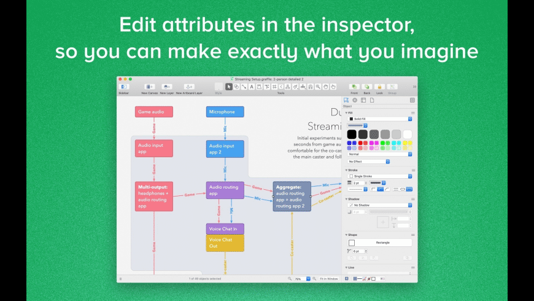Viewport: 534px width, 301px height.
Task: Pick the solid red color swatch
Action: (360, 143)
